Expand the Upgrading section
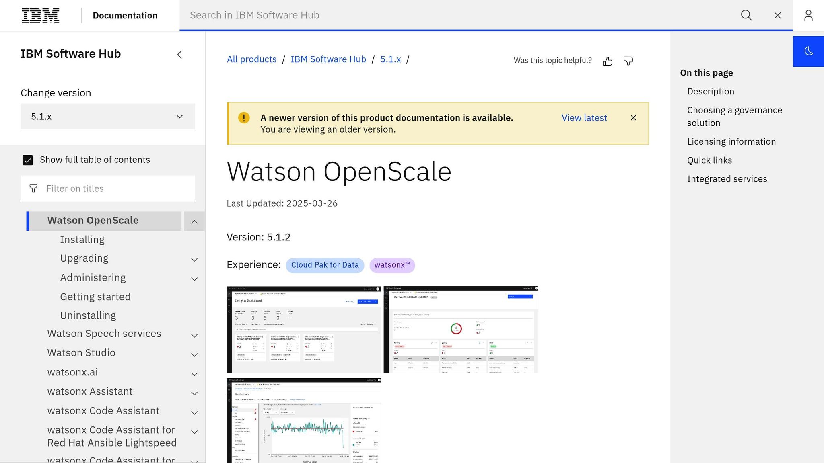 point(194,259)
